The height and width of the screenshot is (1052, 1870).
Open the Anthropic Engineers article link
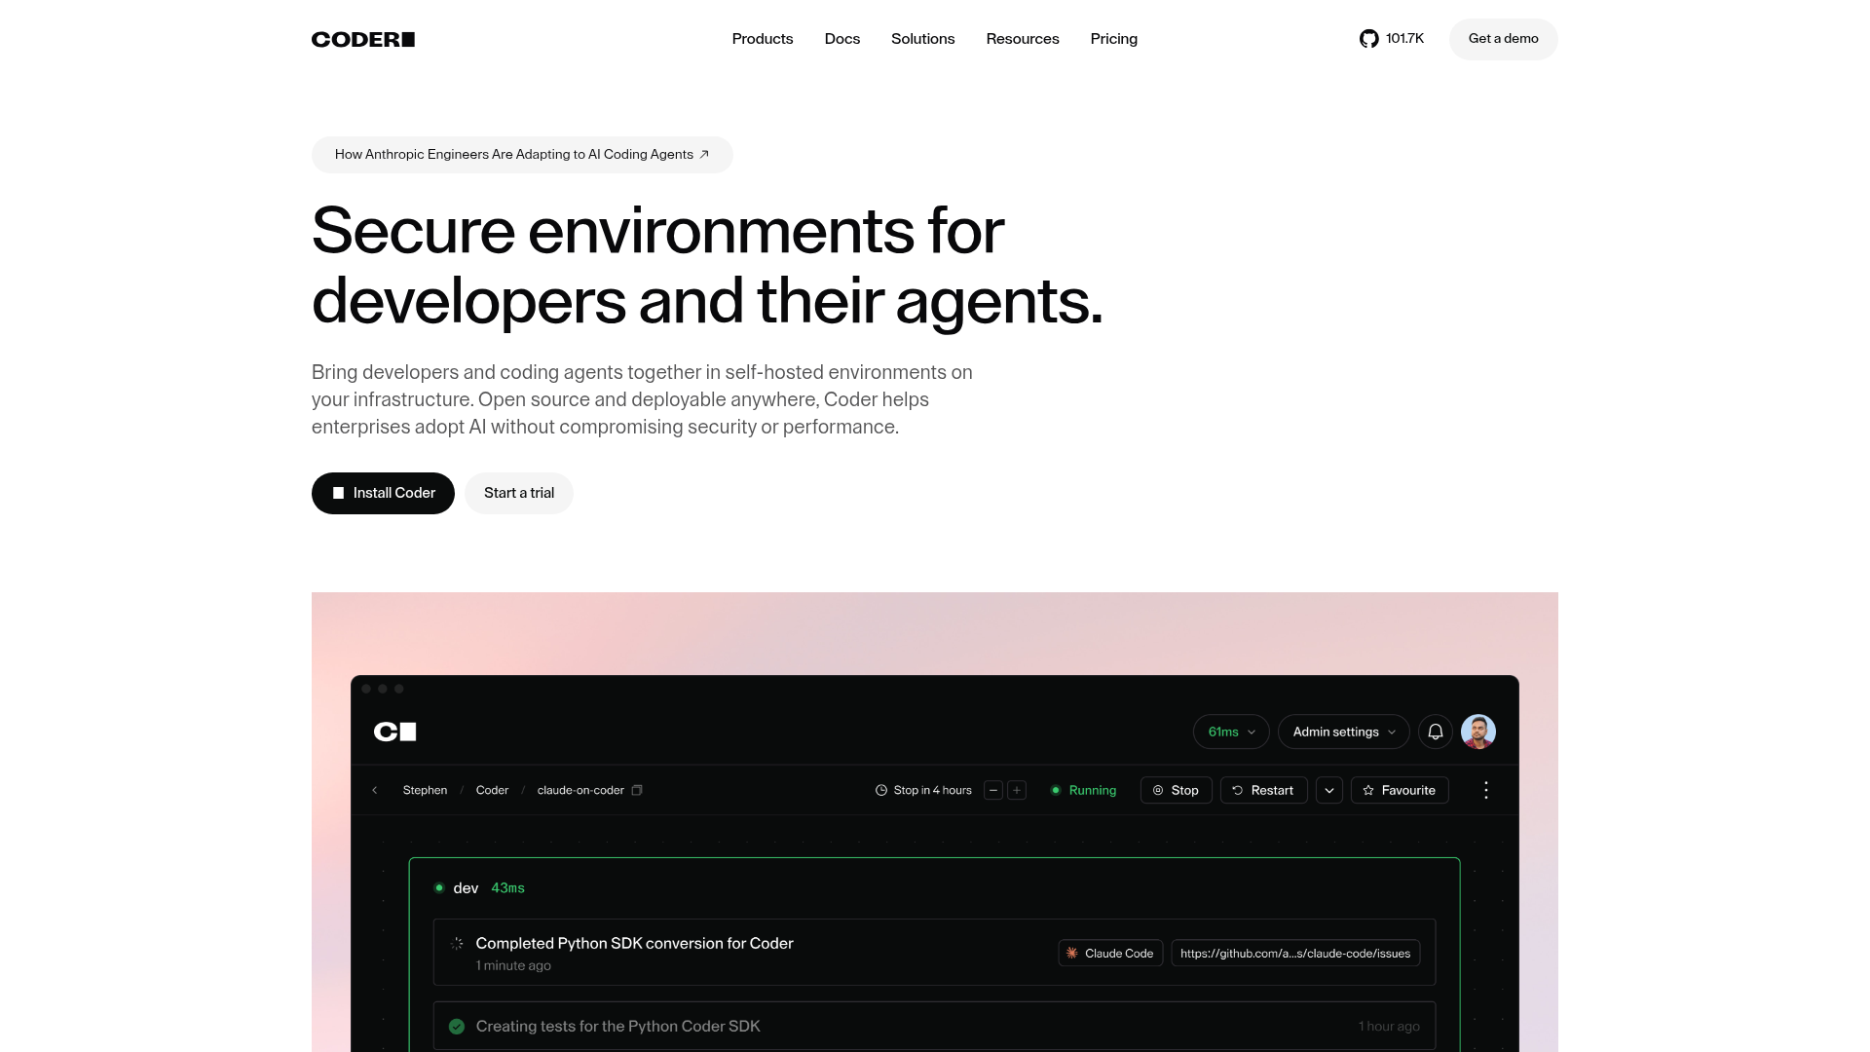click(x=522, y=154)
